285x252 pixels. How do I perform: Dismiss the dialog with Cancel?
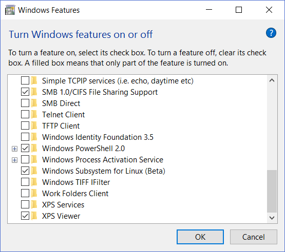(x=253, y=237)
